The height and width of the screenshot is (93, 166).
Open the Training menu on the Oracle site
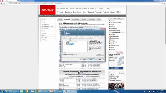coord(98,12)
